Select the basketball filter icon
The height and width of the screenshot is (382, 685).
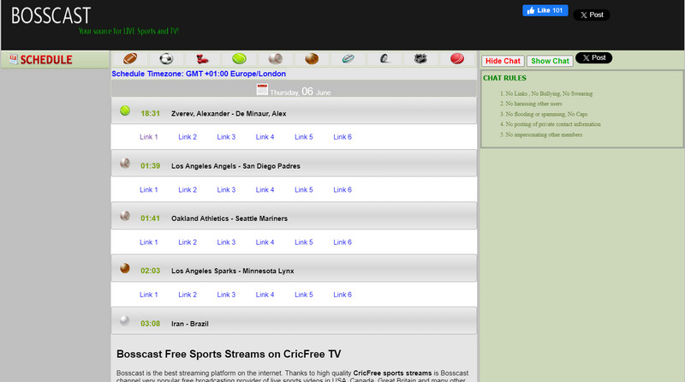point(312,58)
